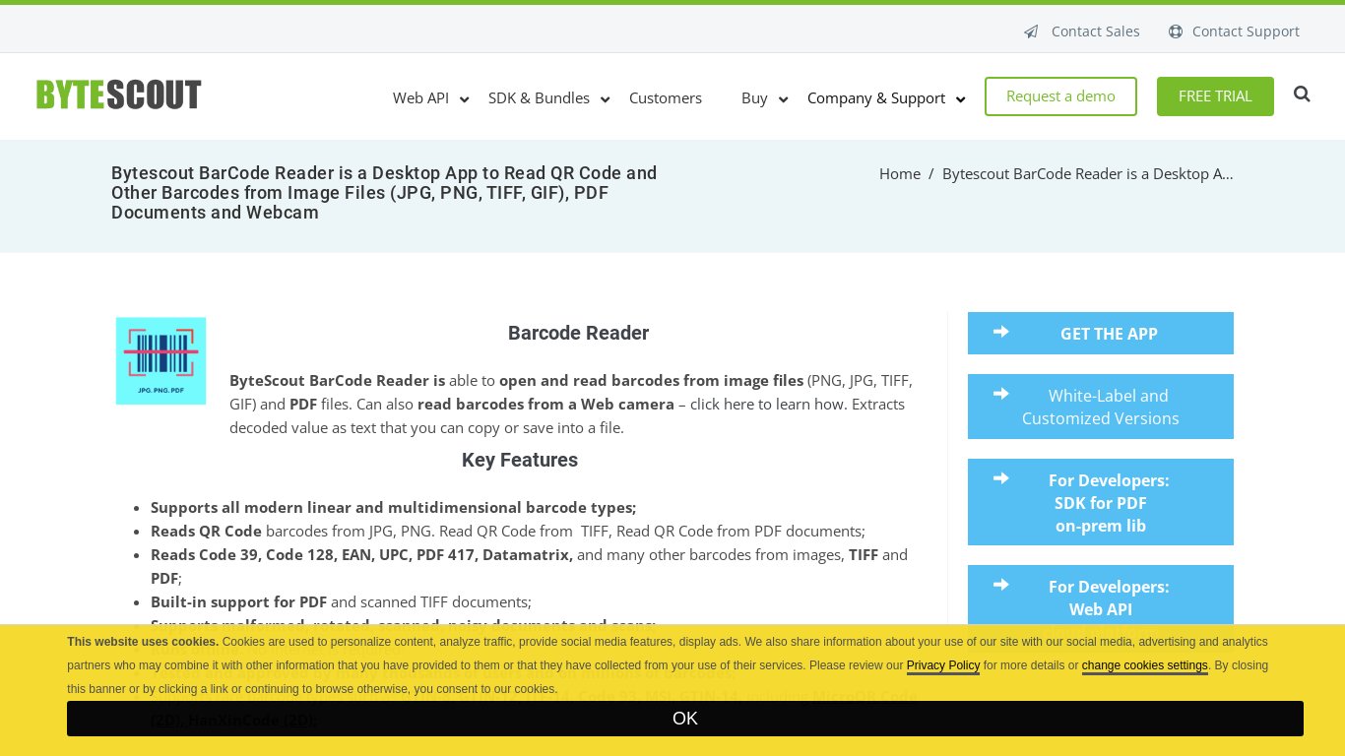Expand the SDK & Bundles dropdown chevron
The image size is (1345, 756).
pos(605,99)
